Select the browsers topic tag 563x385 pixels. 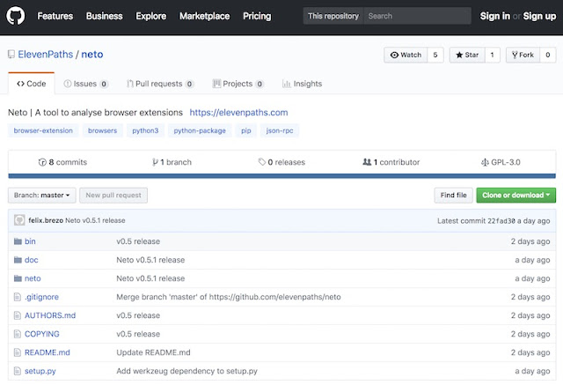click(102, 130)
